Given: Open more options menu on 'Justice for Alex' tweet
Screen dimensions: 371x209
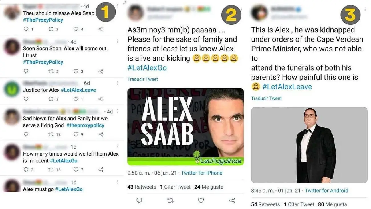Looking at the screenshot, I should tap(118, 83).
